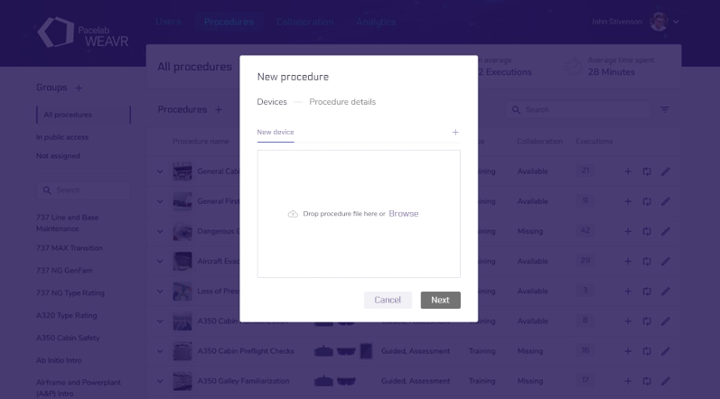720x399 pixels.
Task: Click the Browse link
Action: coord(404,214)
